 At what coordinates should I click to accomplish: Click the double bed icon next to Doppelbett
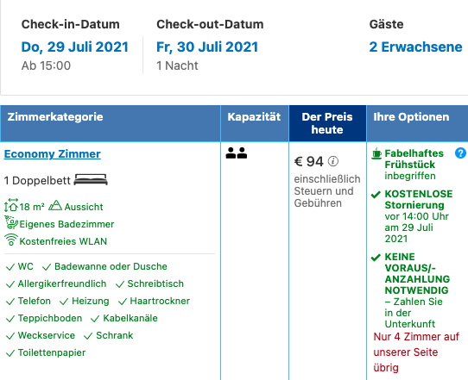(91, 180)
